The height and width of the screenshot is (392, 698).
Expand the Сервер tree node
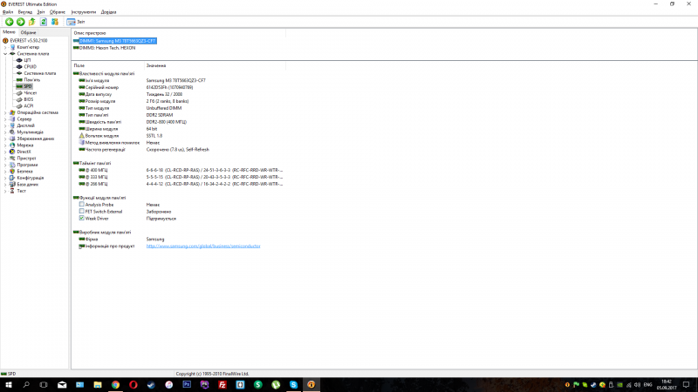(x=5, y=119)
